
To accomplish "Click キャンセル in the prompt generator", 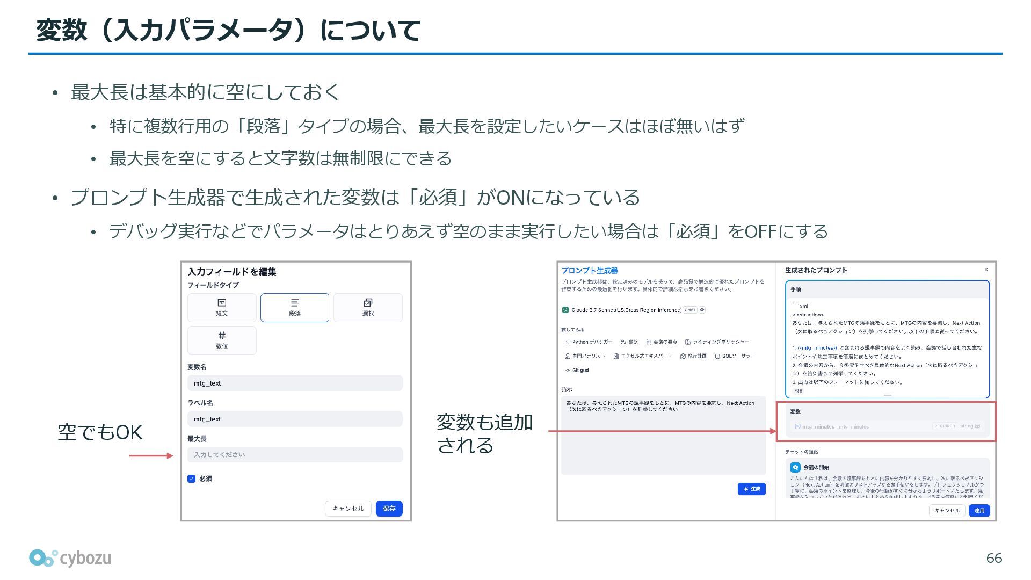I will 947,510.
